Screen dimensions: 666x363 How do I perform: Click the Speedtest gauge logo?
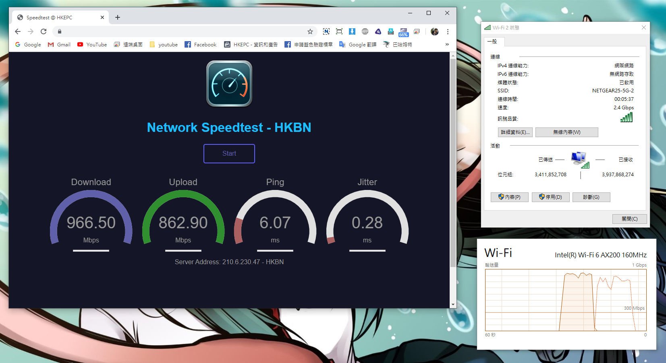pos(229,83)
